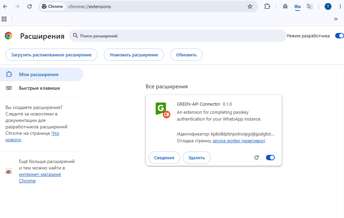Viewport: 344px width, 218px height.
Task: Click the version number 0.1.0
Action: [227, 104]
